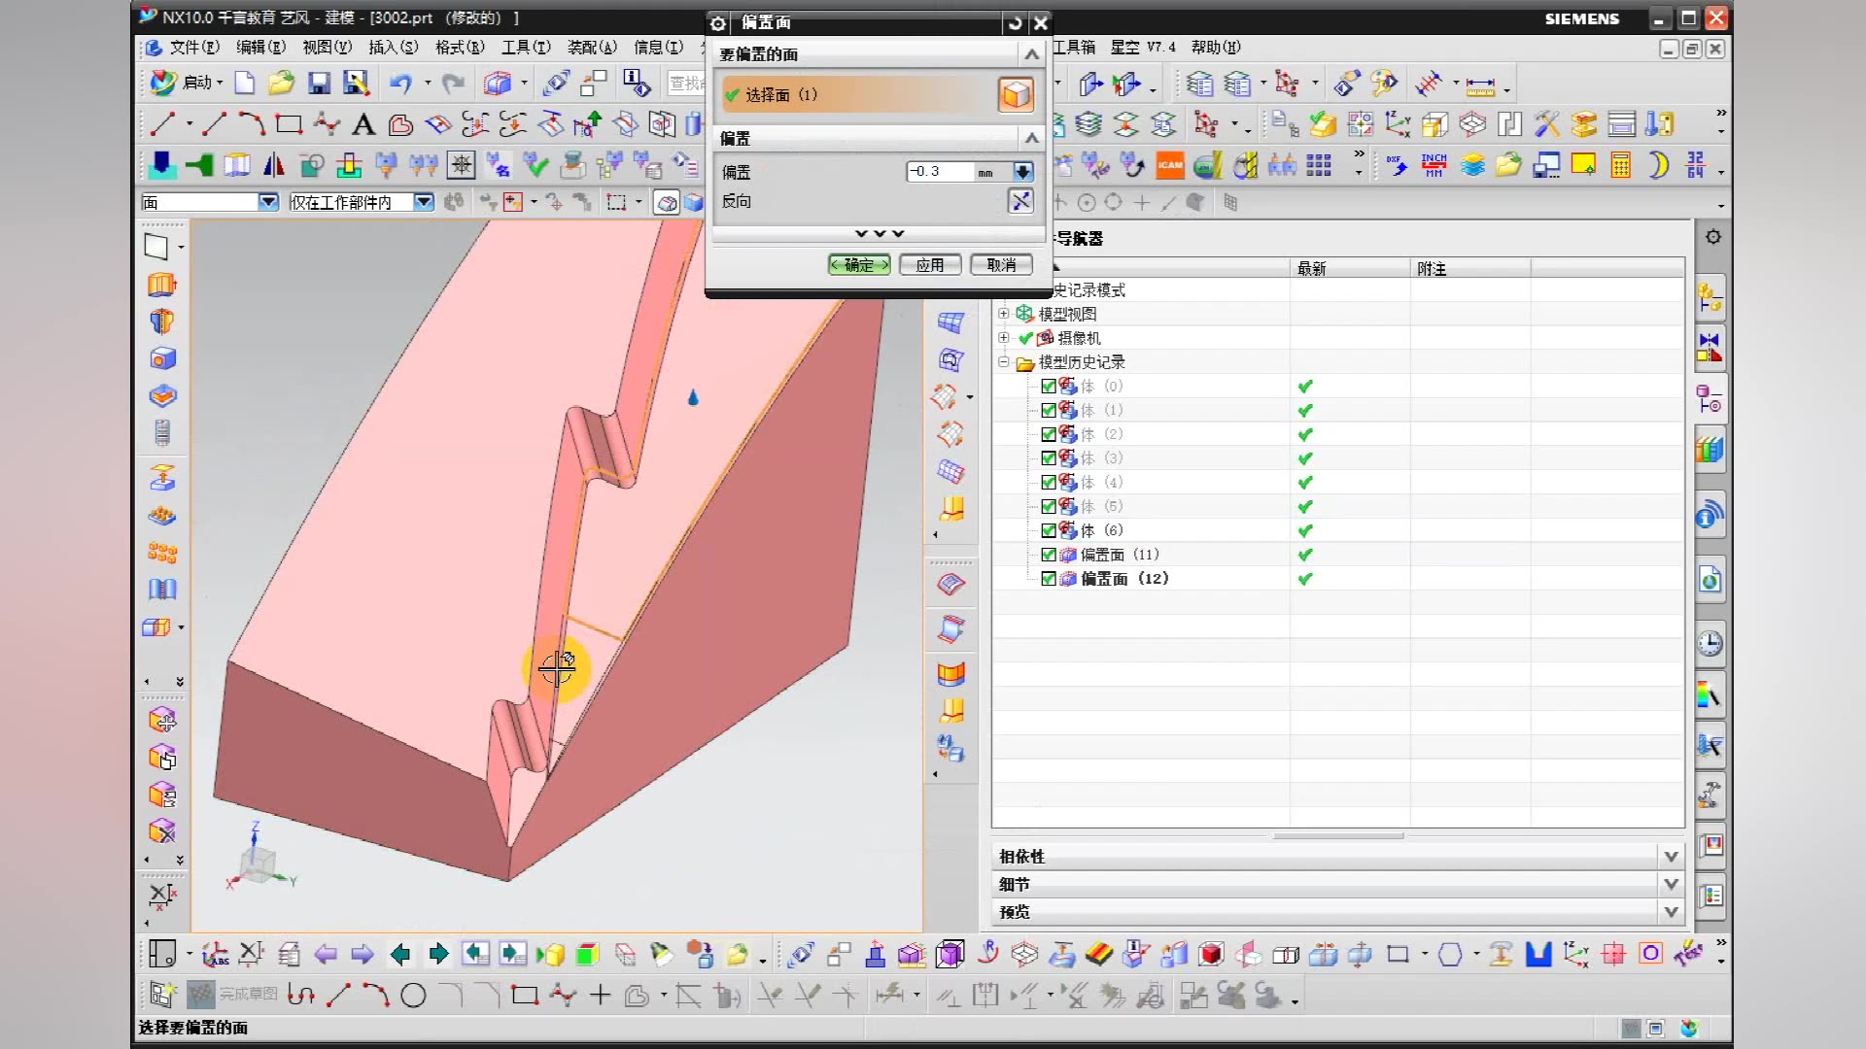The width and height of the screenshot is (1866, 1049).
Task: Expand the 模型视图 tree node
Action: (1003, 314)
